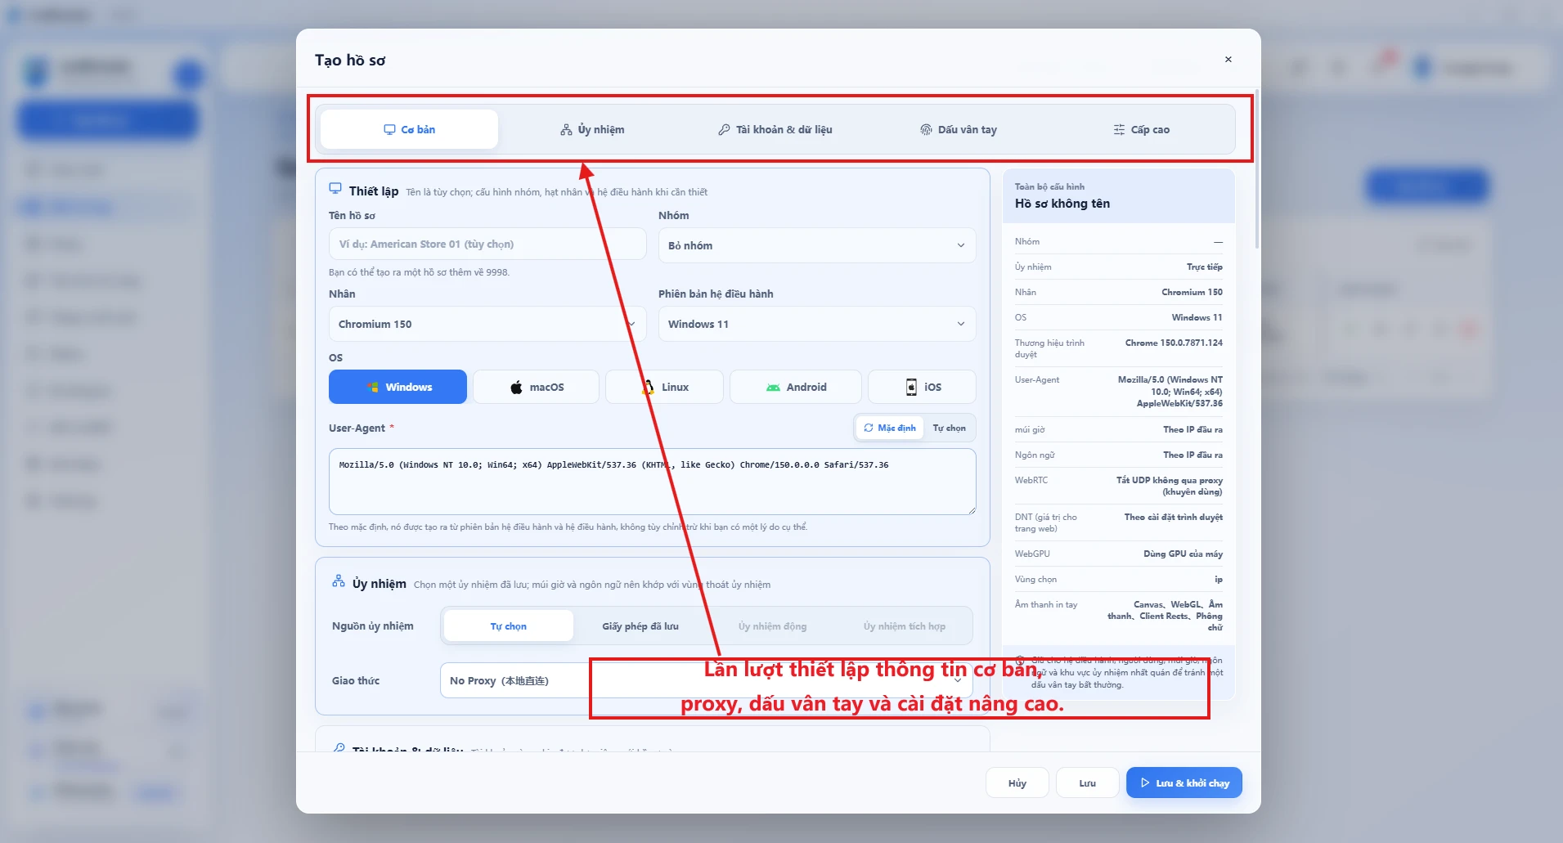This screenshot has width=1563, height=843.
Task: Click the refresh icon in Mặc định
Action: point(869,428)
